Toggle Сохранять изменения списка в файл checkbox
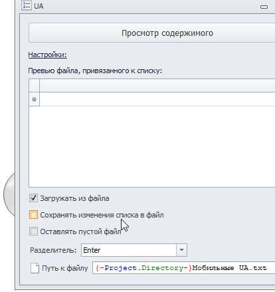The height and width of the screenshot is (292, 275). pyautogui.click(x=33, y=215)
